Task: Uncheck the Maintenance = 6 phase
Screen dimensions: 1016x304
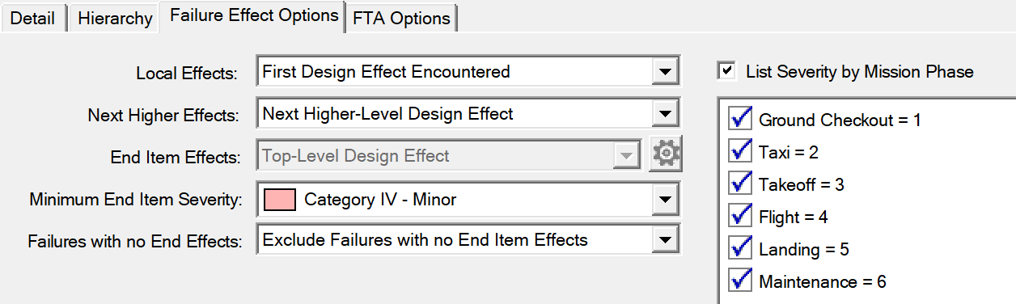Action: pyautogui.click(x=740, y=281)
